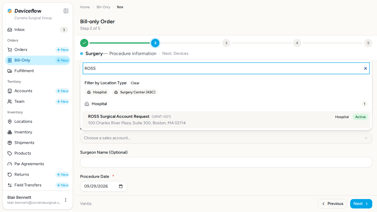Screen dimensions: 377x212
Task: Open Inbox from the sidebar
Action: tap(38, 30)
